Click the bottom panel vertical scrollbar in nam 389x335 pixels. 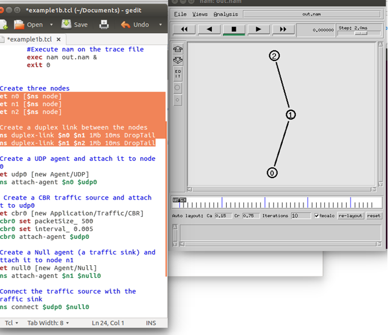click(175, 235)
